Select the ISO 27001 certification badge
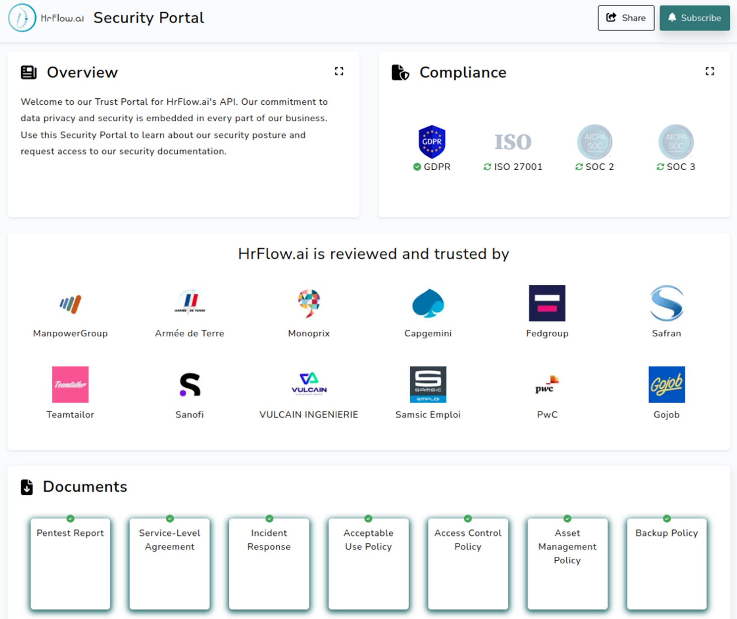This screenshot has width=737, height=619. [513, 142]
